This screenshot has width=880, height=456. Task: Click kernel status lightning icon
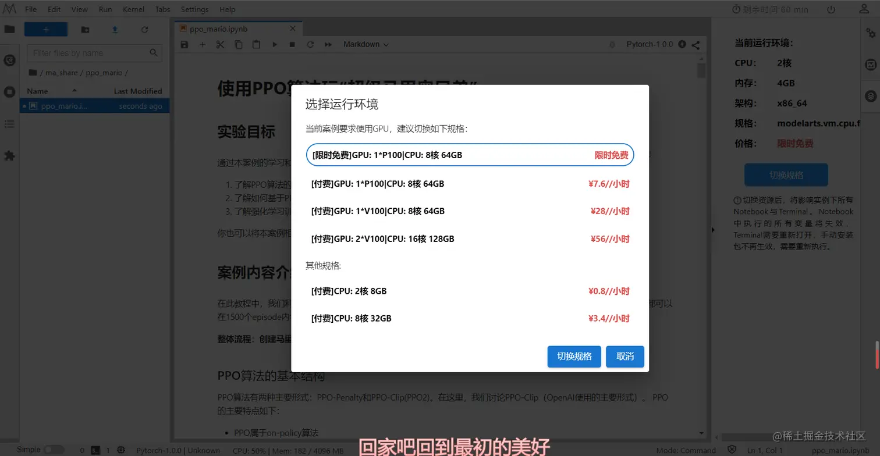tap(682, 44)
